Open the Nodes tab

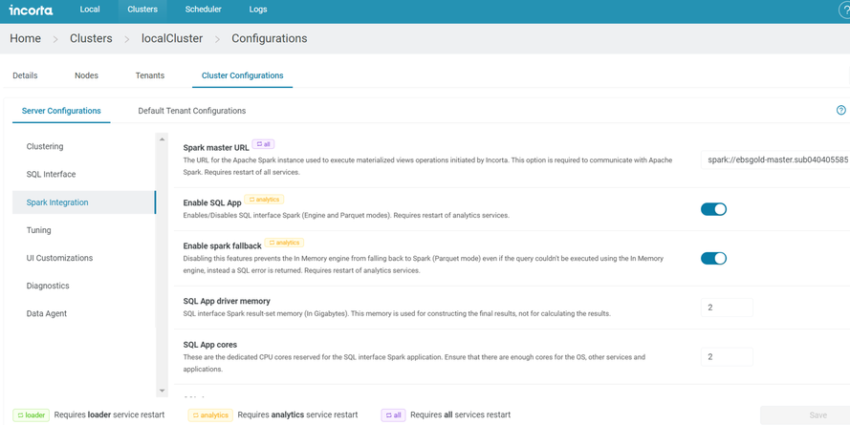(86, 75)
